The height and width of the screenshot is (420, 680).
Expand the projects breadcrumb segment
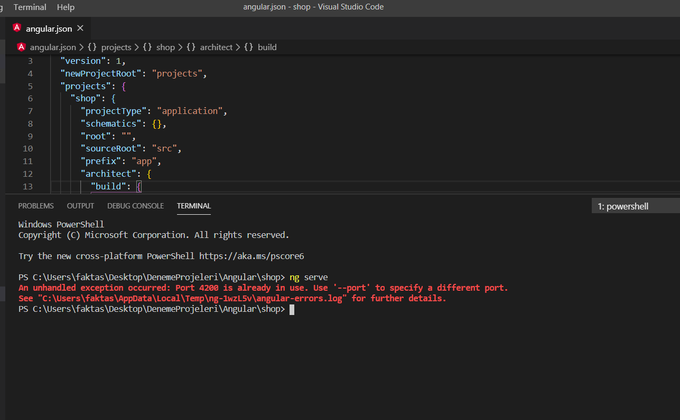coord(116,47)
